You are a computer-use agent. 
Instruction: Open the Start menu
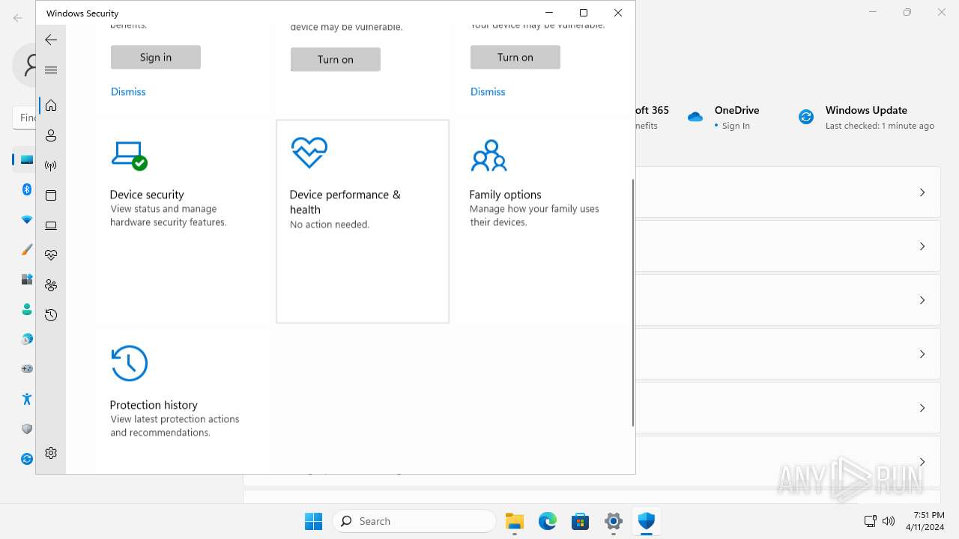[x=314, y=521]
